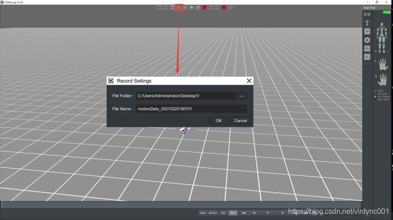Screen dimensions: 393x220
Task: Play backward using the left triangle
Action: coord(267,213)
